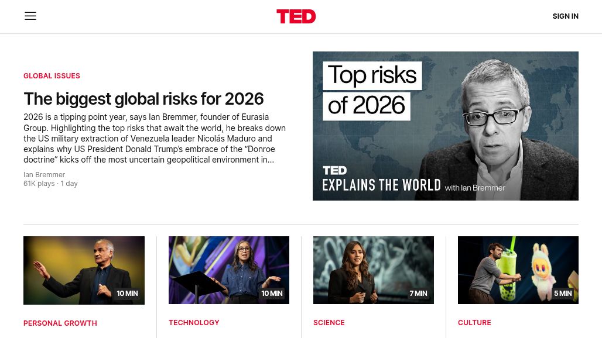Screen dimensions: 602x338
Task: Select the PERSONAL GROWTH category label
Action: pos(60,323)
